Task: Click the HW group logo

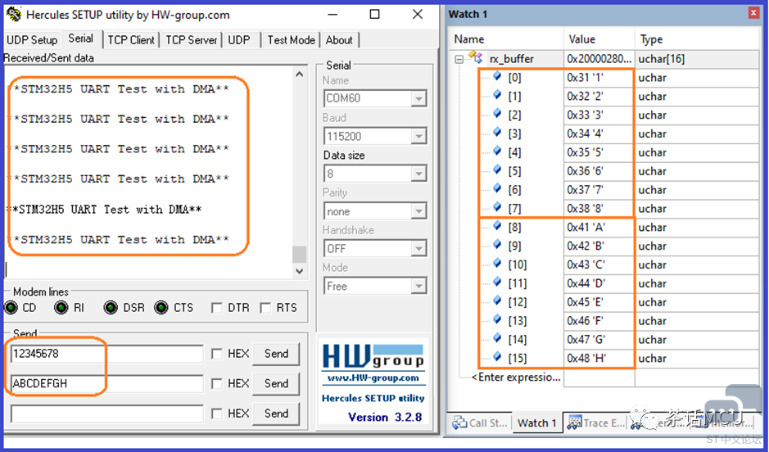Action: pos(373,356)
